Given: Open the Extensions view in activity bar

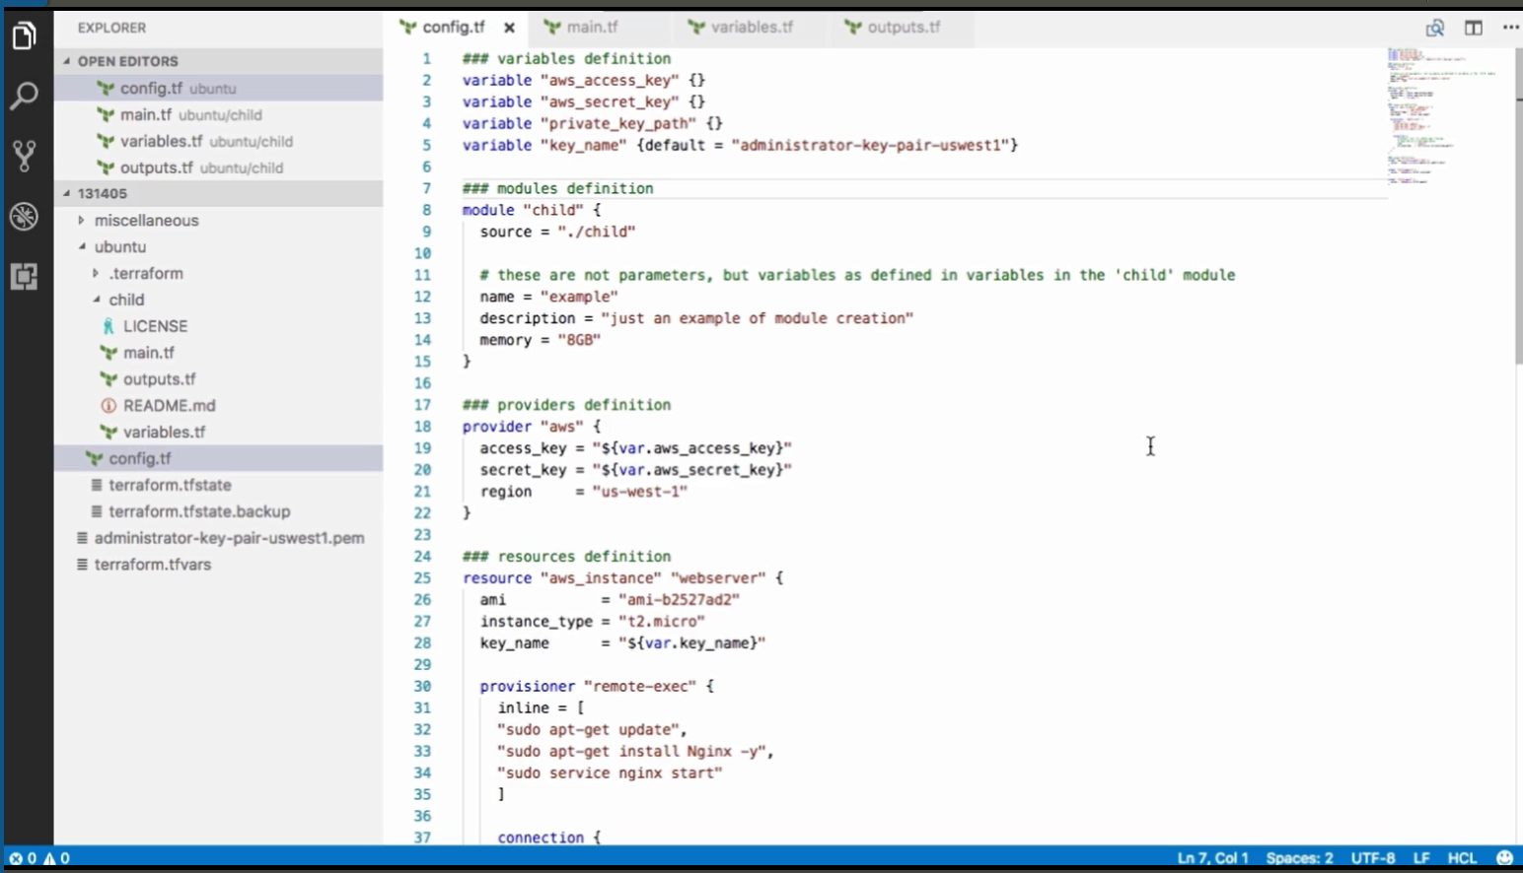Looking at the screenshot, I should tap(25, 276).
